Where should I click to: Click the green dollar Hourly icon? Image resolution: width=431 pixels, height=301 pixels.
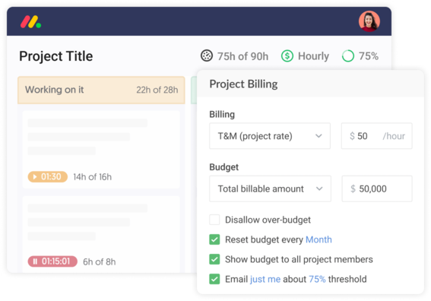(287, 55)
